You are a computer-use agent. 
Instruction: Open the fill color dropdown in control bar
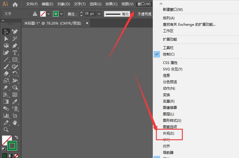(x=48, y=14)
